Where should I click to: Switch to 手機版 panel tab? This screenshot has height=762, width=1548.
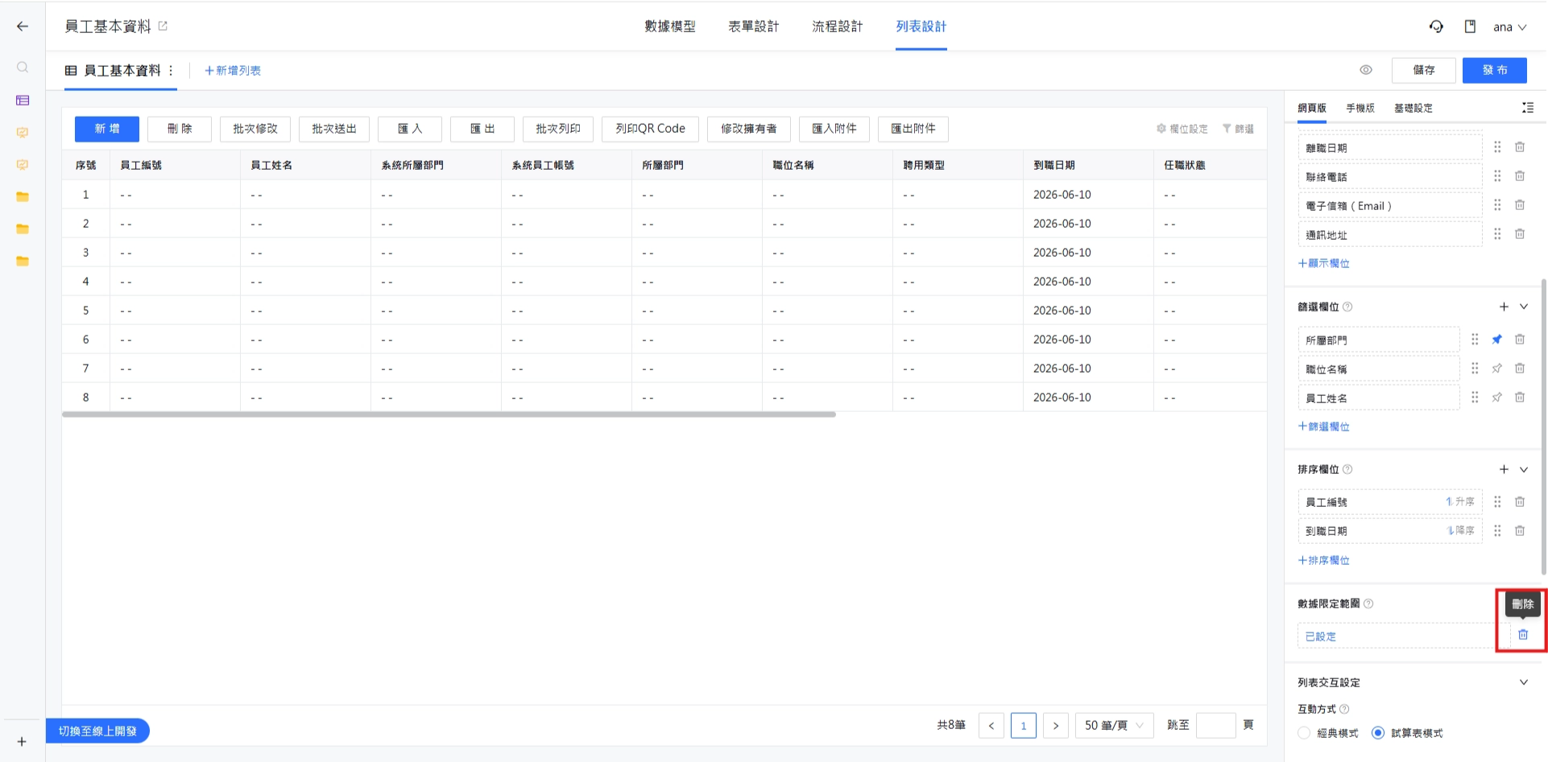pyautogui.click(x=1360, y=108)
